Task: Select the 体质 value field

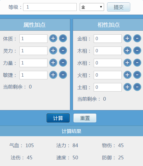Action: [33, 39]
